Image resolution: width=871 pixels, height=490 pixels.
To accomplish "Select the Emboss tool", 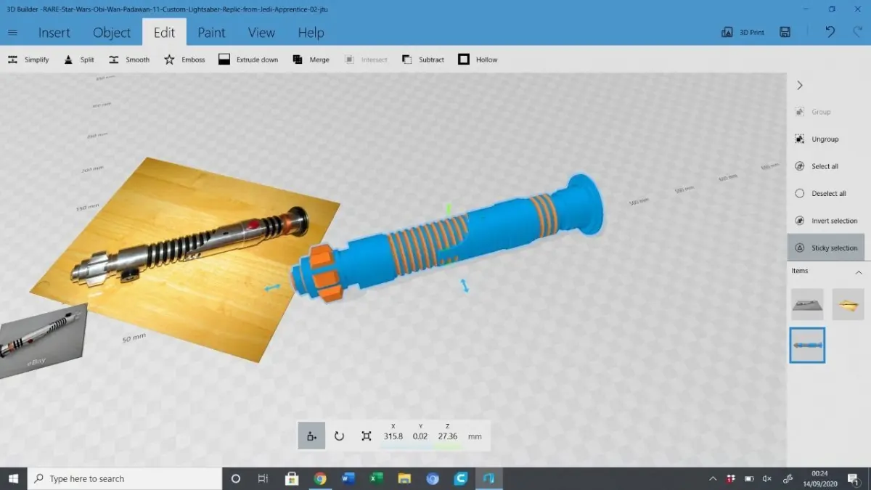I will [x=184, y=60].
